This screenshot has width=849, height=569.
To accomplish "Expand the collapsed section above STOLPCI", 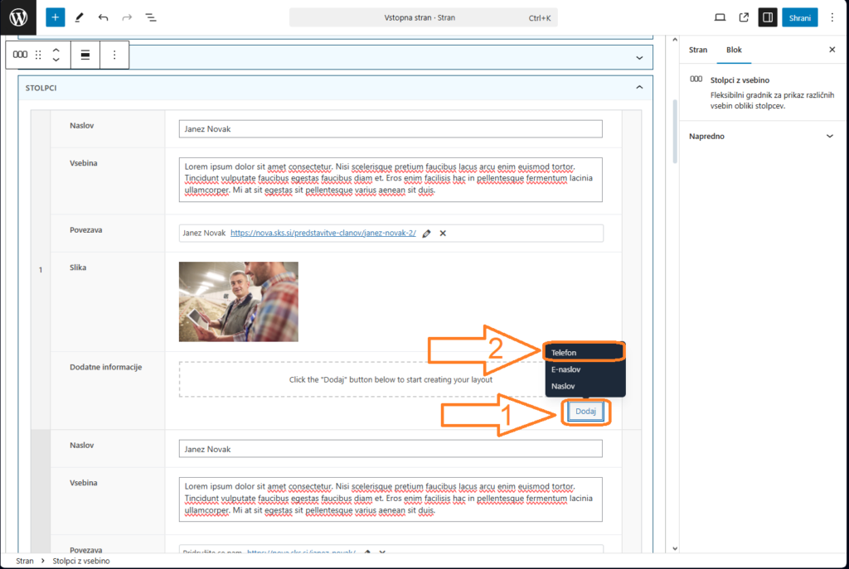I will point(638,57).
